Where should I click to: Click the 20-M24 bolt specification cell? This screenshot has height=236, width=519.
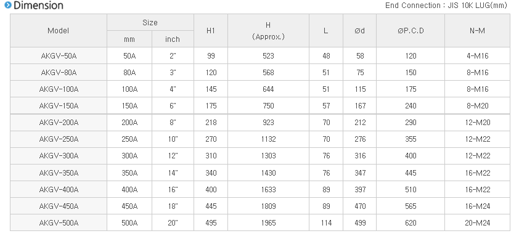coord(477,223)
